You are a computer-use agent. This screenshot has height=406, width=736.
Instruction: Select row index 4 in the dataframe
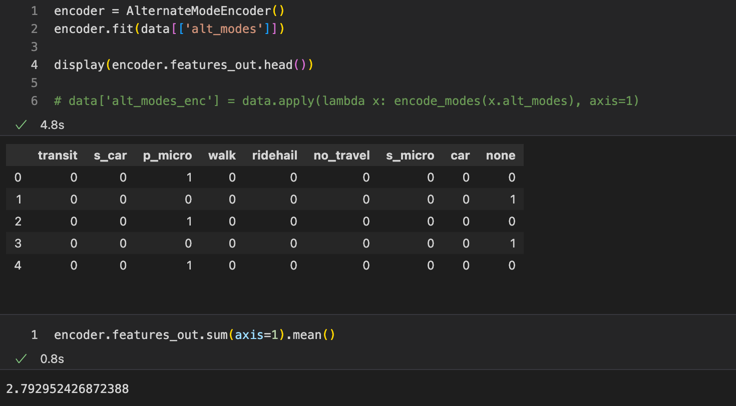18,265
